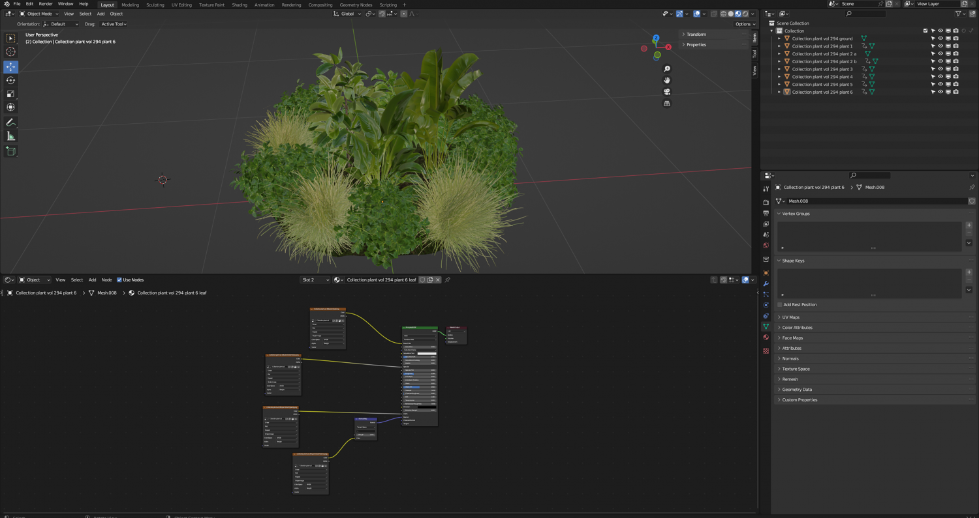The height and width of the screenshot is (518, 979).
Task: Open the Object Mode dropdown in viewport
Action: pyautogui.click(x=39, y=14)
